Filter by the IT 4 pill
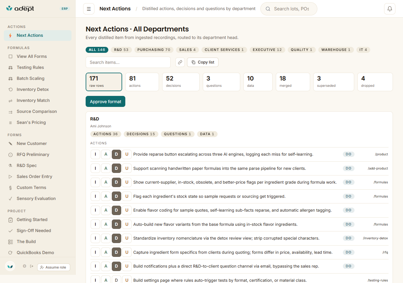 tap(363, 50)
